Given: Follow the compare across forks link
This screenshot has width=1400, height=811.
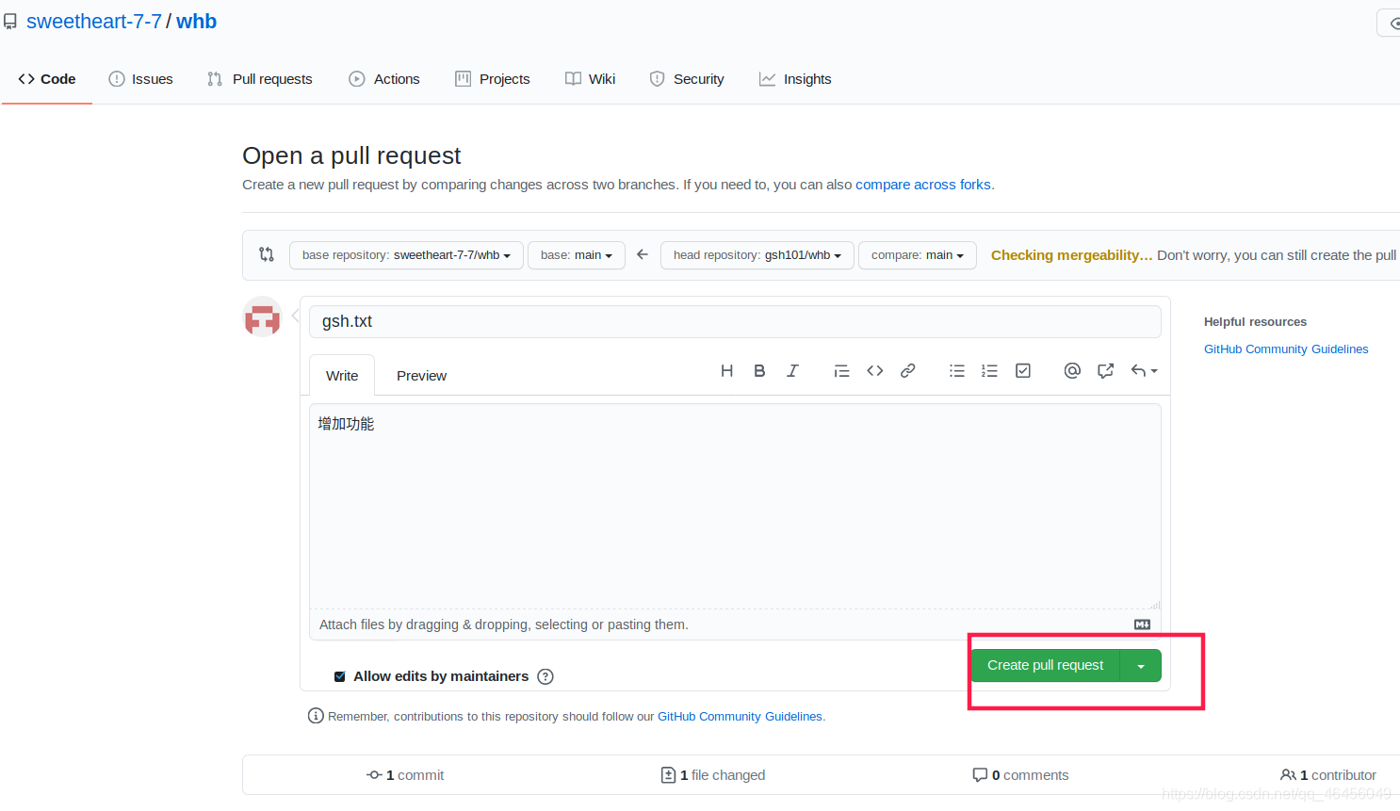Looking at the screenshot, I should pyautogui.click(x=923, y=185).
